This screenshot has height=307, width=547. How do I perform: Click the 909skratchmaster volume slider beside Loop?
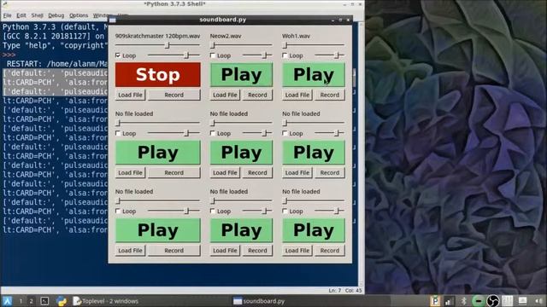tap(174, 55)
